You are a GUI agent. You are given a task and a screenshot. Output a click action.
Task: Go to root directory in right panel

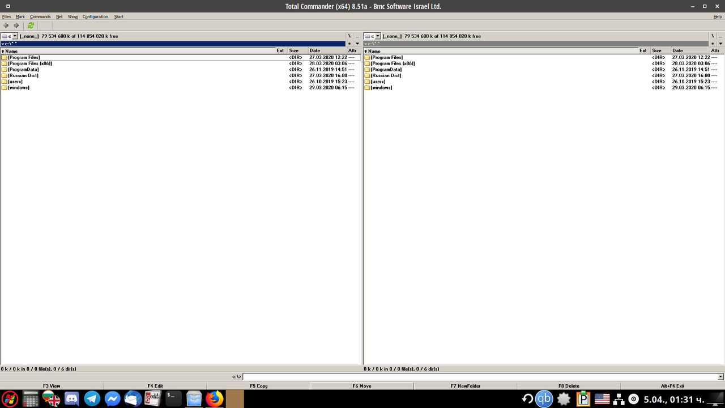point(713,36)
